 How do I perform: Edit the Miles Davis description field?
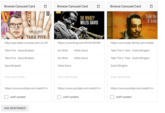pyautogui.click(x=79, y=68)
